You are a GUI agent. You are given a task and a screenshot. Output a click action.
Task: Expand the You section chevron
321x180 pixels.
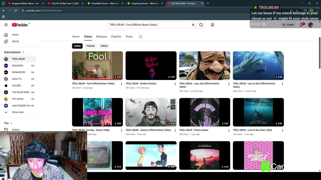click(x=11, y=123)
